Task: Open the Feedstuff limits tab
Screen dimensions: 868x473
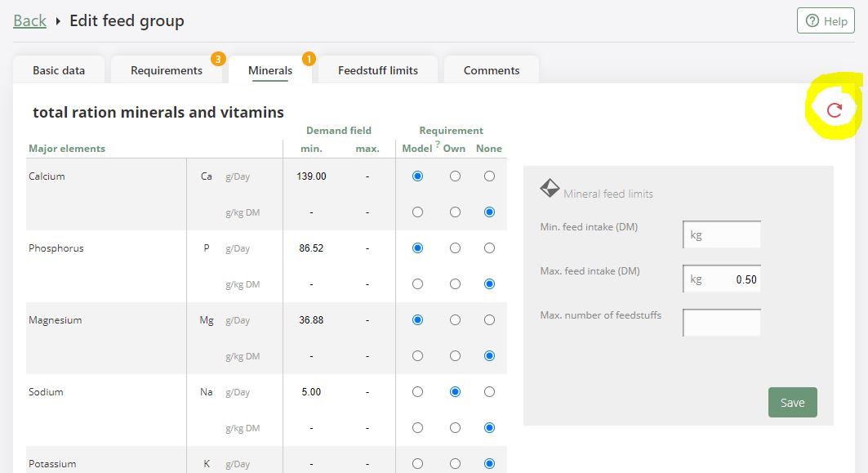Action: click(378, 70)
